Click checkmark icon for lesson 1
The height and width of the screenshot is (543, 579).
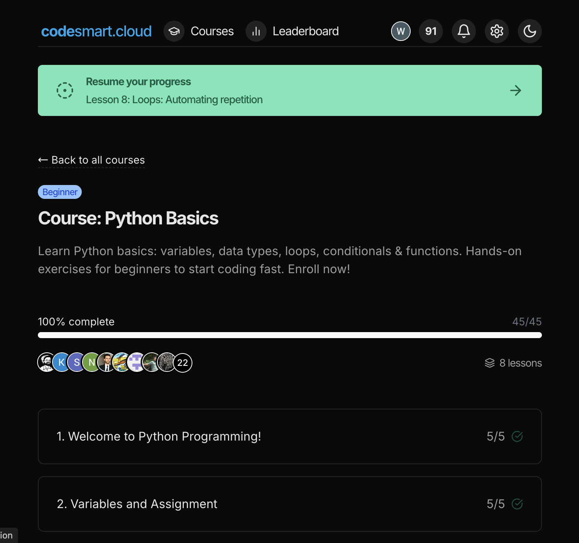coord(517,436)
